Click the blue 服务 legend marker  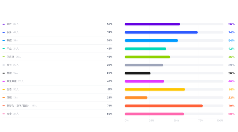4,32
